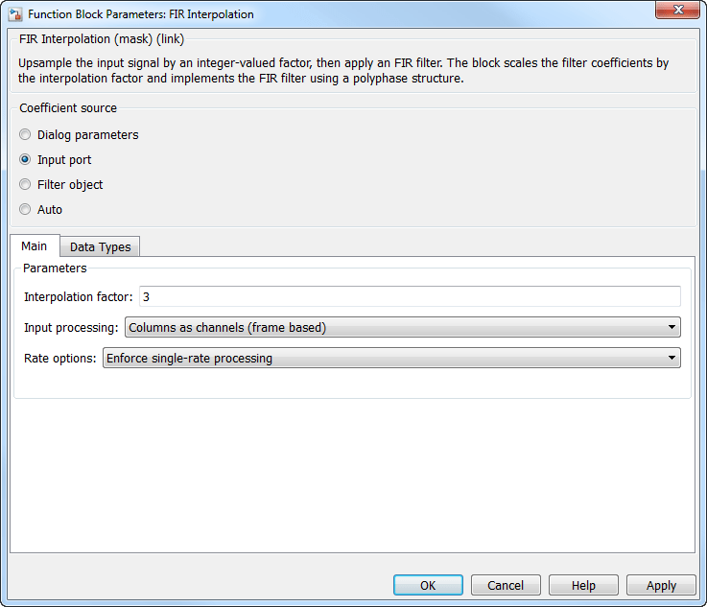The width and height of the screenshot is (707, 607).
Task: Open the Data Types tab
Action: [100, 247]
